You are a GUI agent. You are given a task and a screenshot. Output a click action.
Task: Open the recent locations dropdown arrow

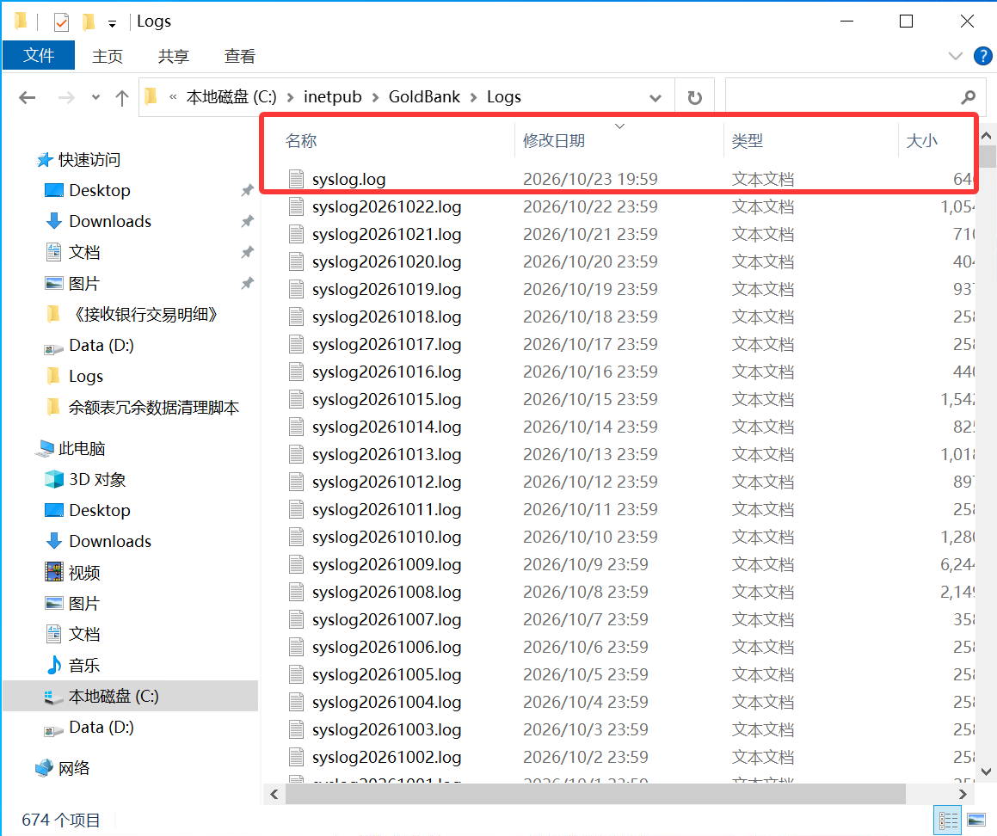(96, 97)
